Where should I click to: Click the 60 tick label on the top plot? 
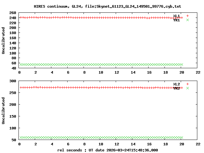14,63
